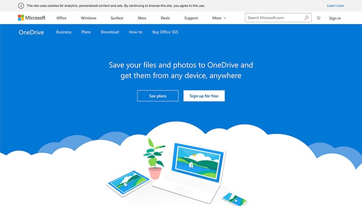Click the Learn more cookie link
The width and height of the screenshot is (362, 206).
[336, 6]
